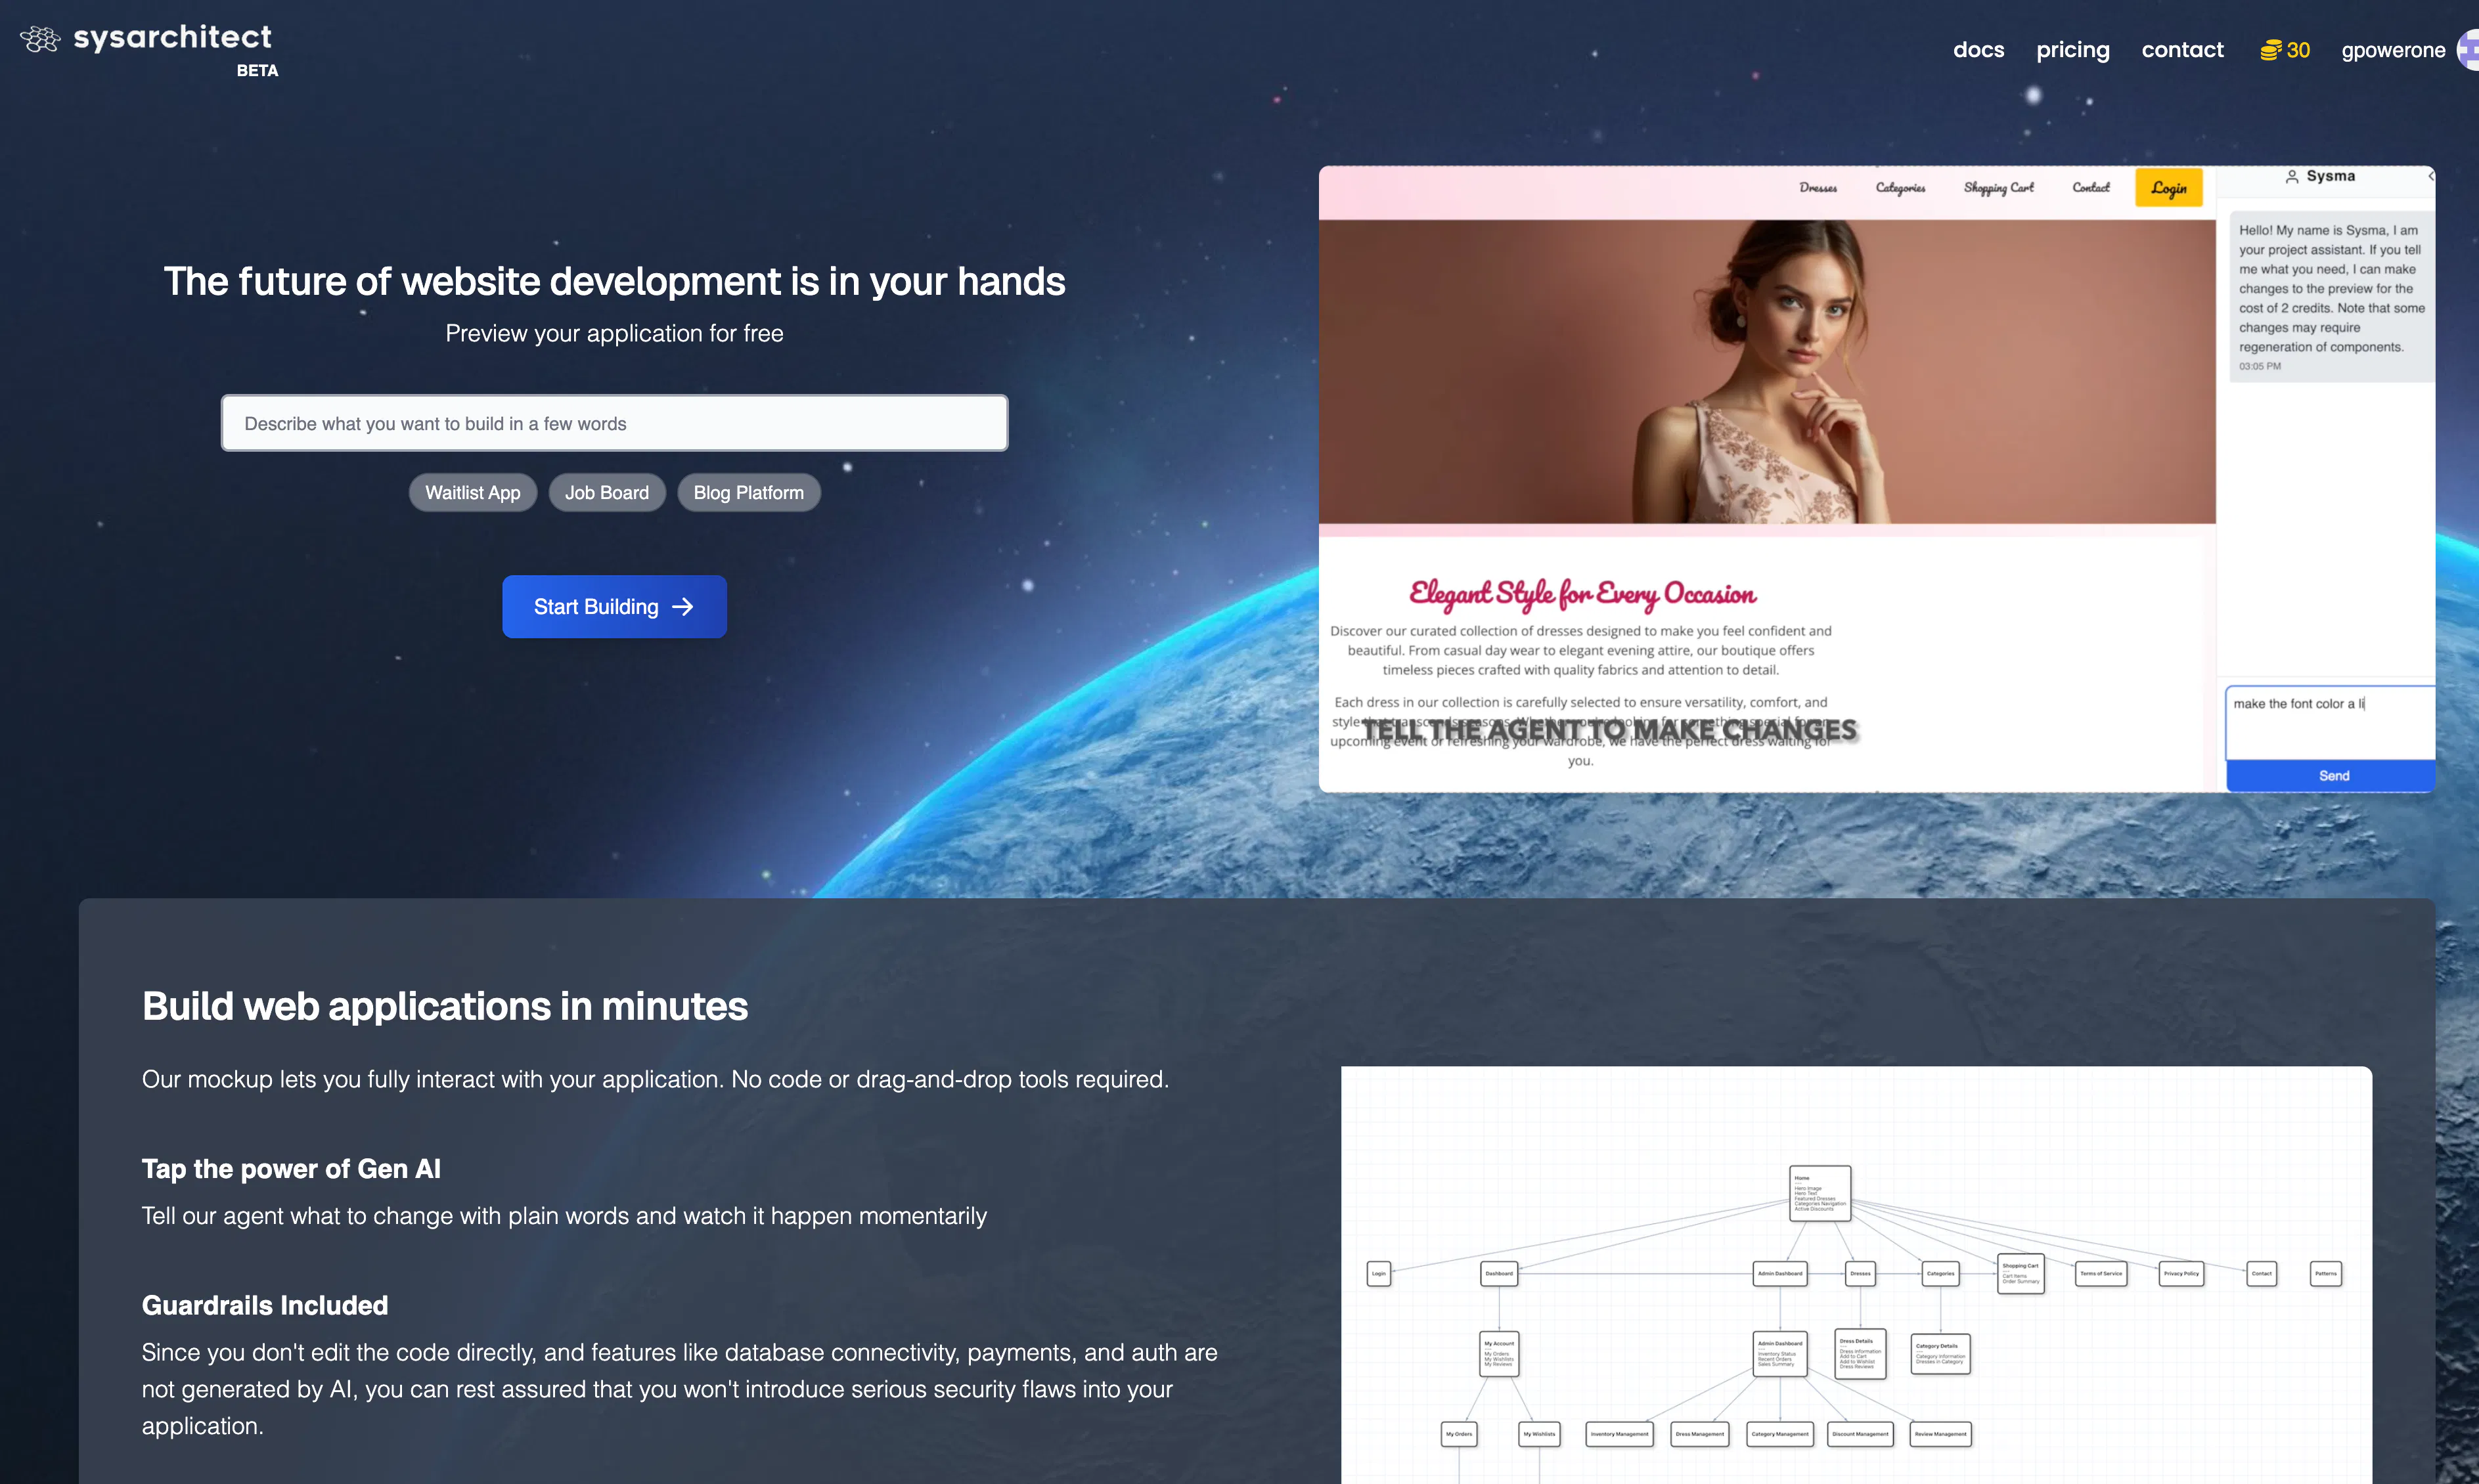Click the Sysma user icon in chat header

2291,177
